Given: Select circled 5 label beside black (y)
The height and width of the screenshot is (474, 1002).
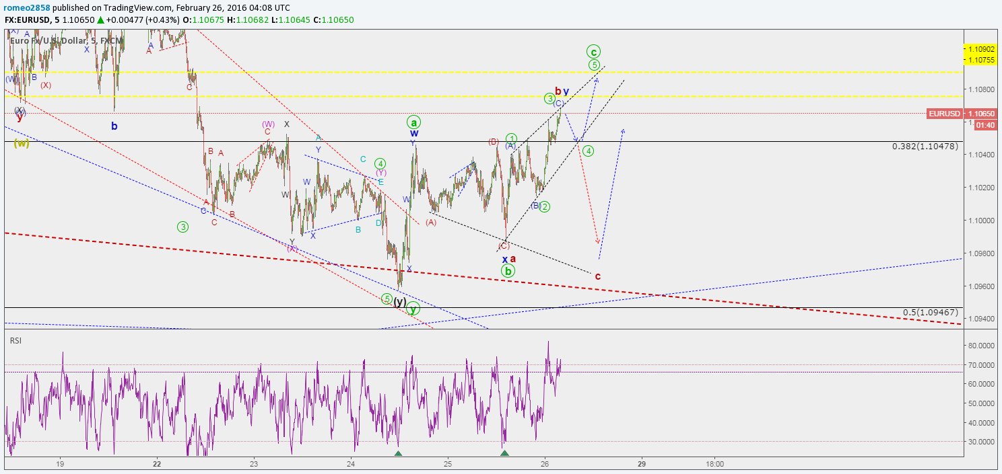Looking at the screenshot, I should (387, 299).
